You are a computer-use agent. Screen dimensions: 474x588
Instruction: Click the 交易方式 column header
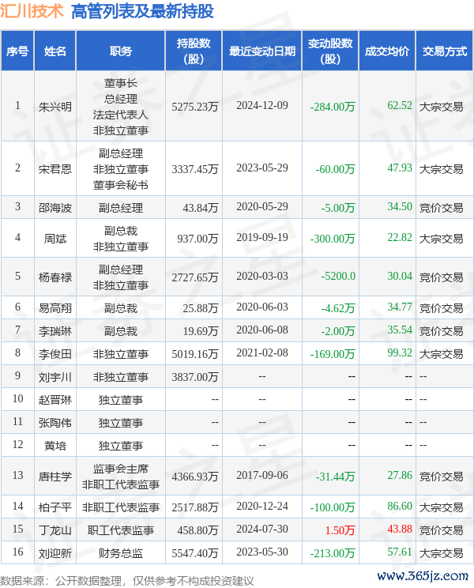445,51
